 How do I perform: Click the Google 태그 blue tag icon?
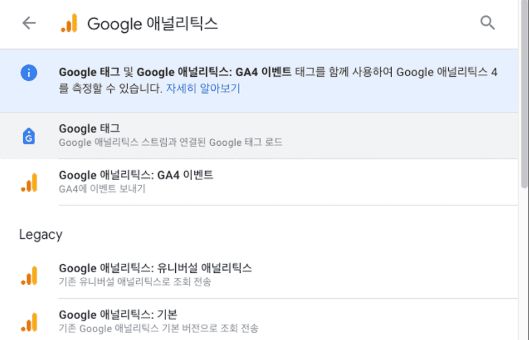click(28, 136)
